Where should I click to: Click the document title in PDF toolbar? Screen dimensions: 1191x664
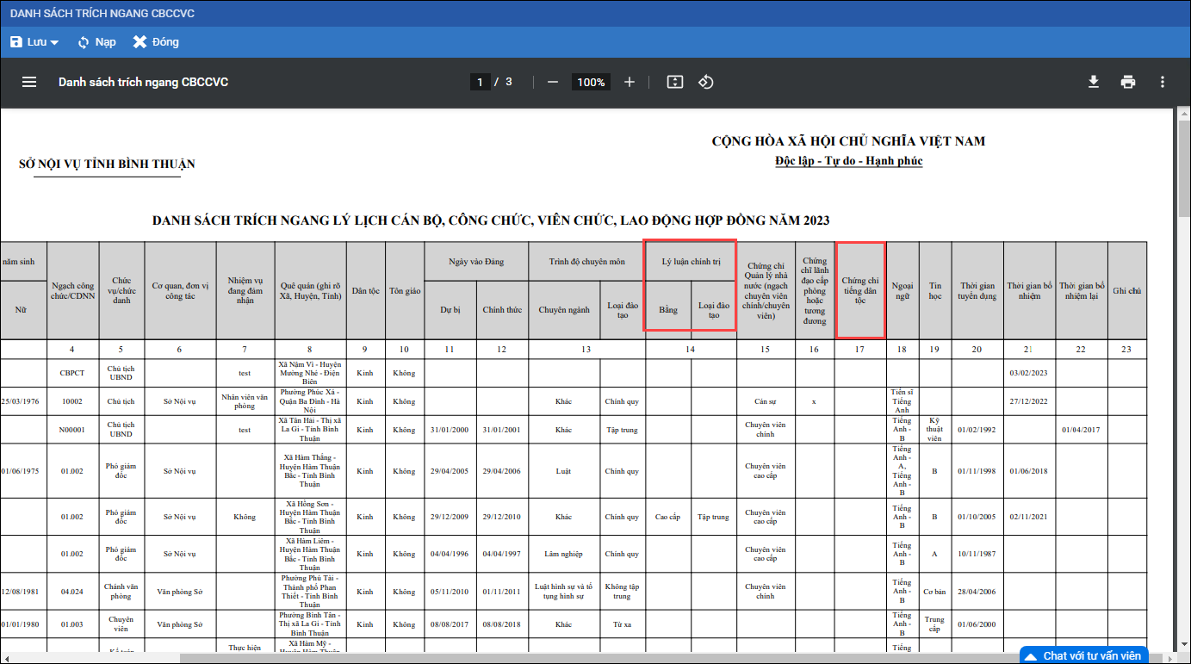[143, 82]
